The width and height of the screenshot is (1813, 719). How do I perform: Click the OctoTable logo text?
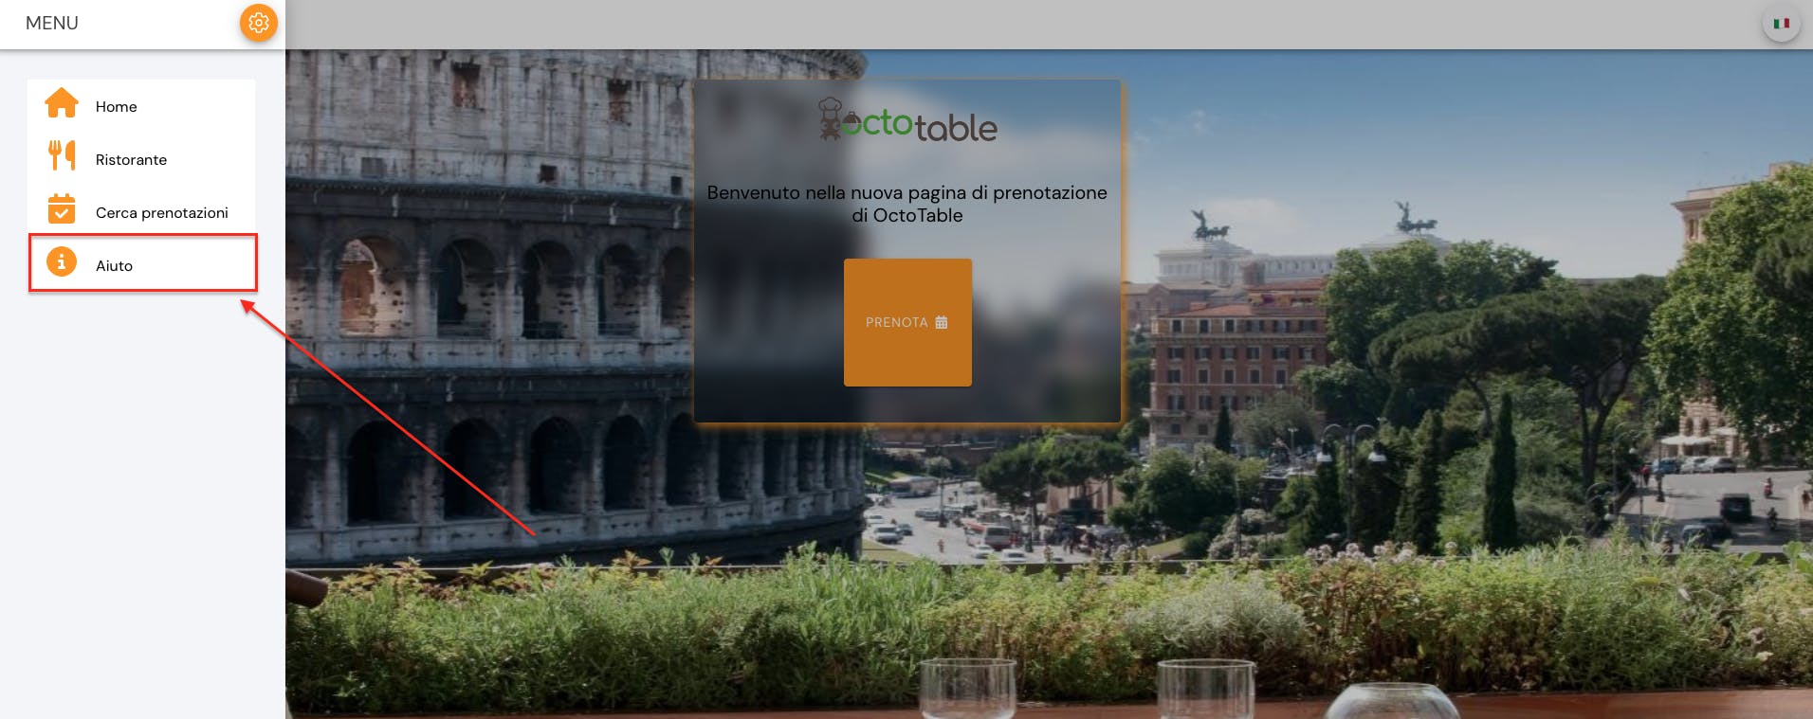pyautogui.click(x=920, y=125)
